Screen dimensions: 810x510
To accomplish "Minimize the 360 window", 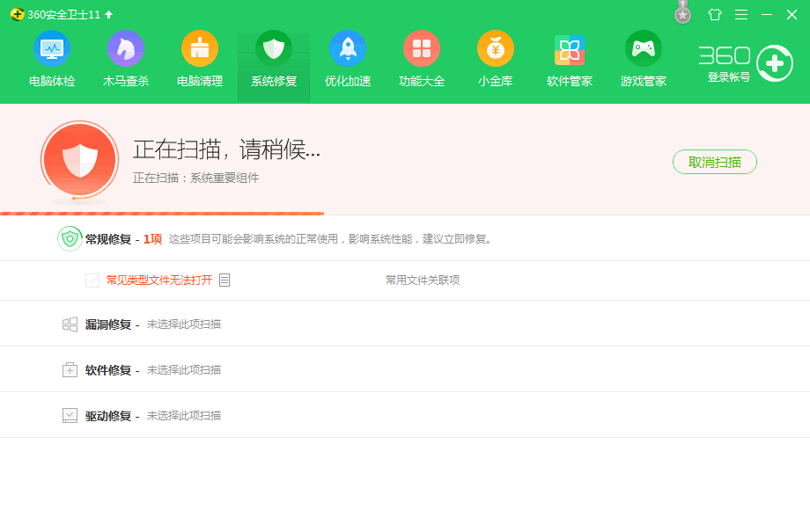I will click(x=767, y=14).
